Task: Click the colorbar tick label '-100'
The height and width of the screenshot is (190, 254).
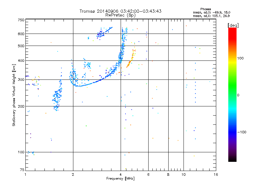Action: [x=242, y=132]
